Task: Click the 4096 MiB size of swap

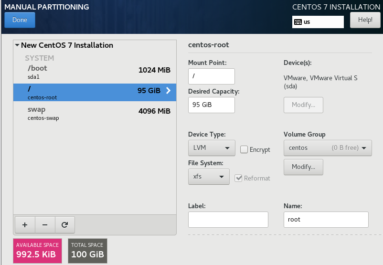Action: [x=154, y=111]
